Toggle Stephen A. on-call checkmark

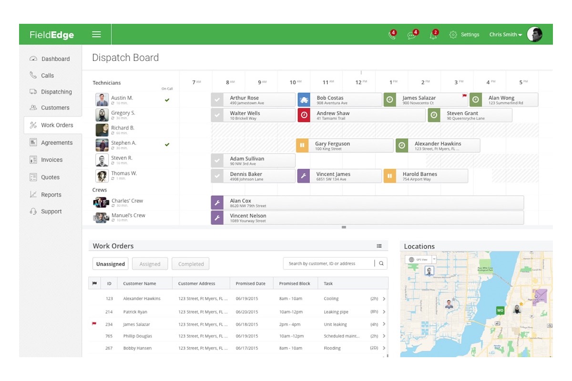point(167,145)
